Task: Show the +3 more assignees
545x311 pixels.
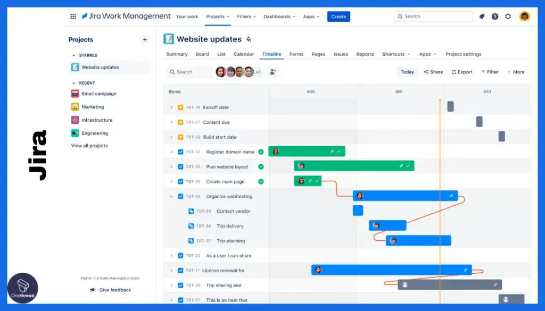Action: coord(258,72)
